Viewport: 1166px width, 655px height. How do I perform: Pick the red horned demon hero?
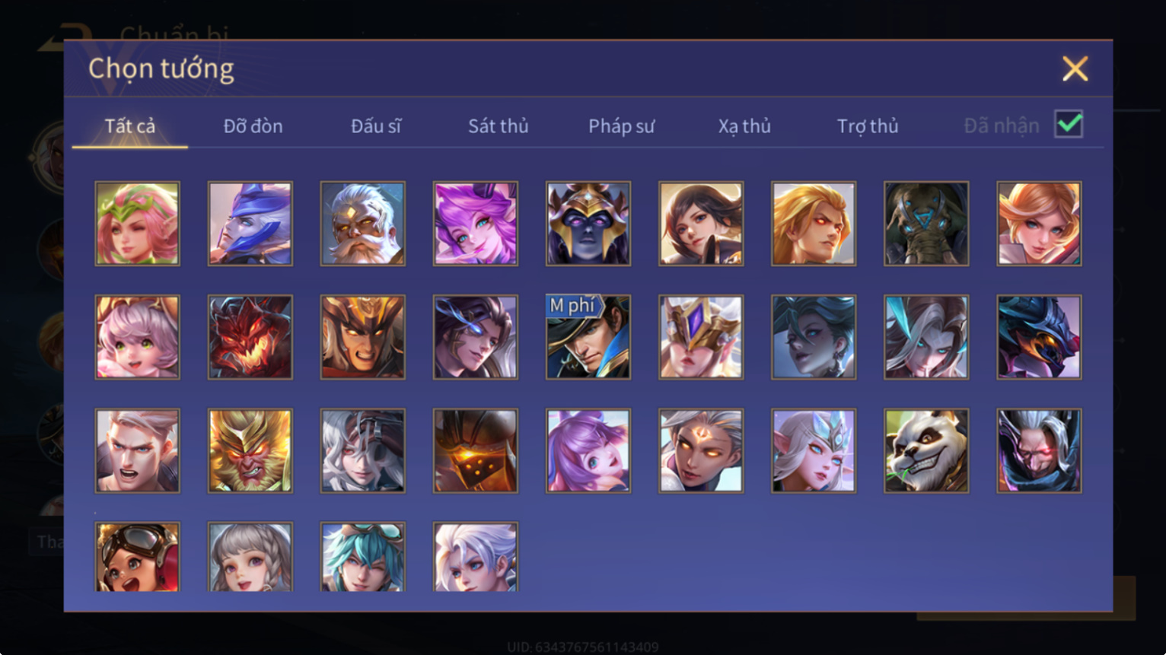click(250, 337)
